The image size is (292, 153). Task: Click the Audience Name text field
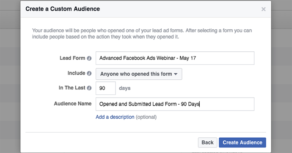coord(175,104)
